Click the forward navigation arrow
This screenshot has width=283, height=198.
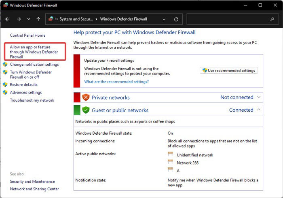point(19,19)
